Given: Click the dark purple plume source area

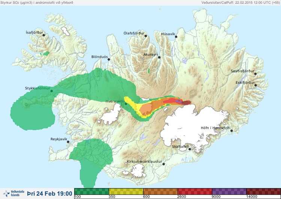Looking at the screenshot, I should click(x=186, y=102).
